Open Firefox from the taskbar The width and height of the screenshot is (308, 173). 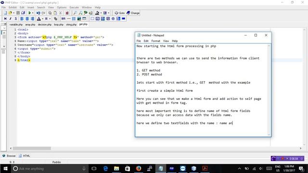(x=139, y=169)
